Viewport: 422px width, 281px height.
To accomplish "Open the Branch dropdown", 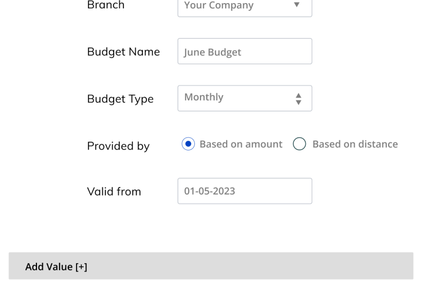I will [244, 7].
